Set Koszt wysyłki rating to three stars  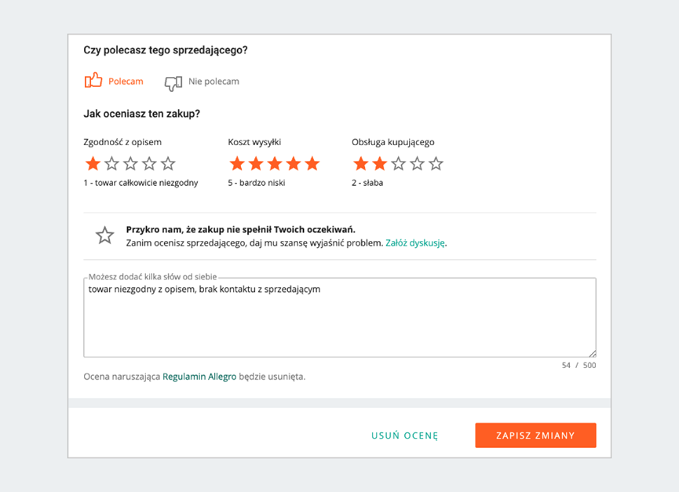(x=275, y=163)
